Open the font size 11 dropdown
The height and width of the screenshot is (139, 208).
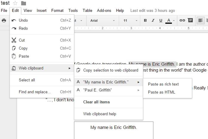click(131, 20)
